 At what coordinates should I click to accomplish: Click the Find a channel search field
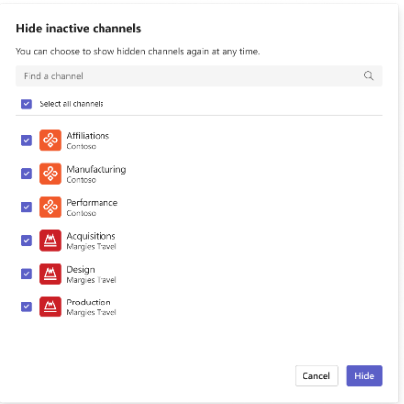pyautogui.click(x=199, y=76)
